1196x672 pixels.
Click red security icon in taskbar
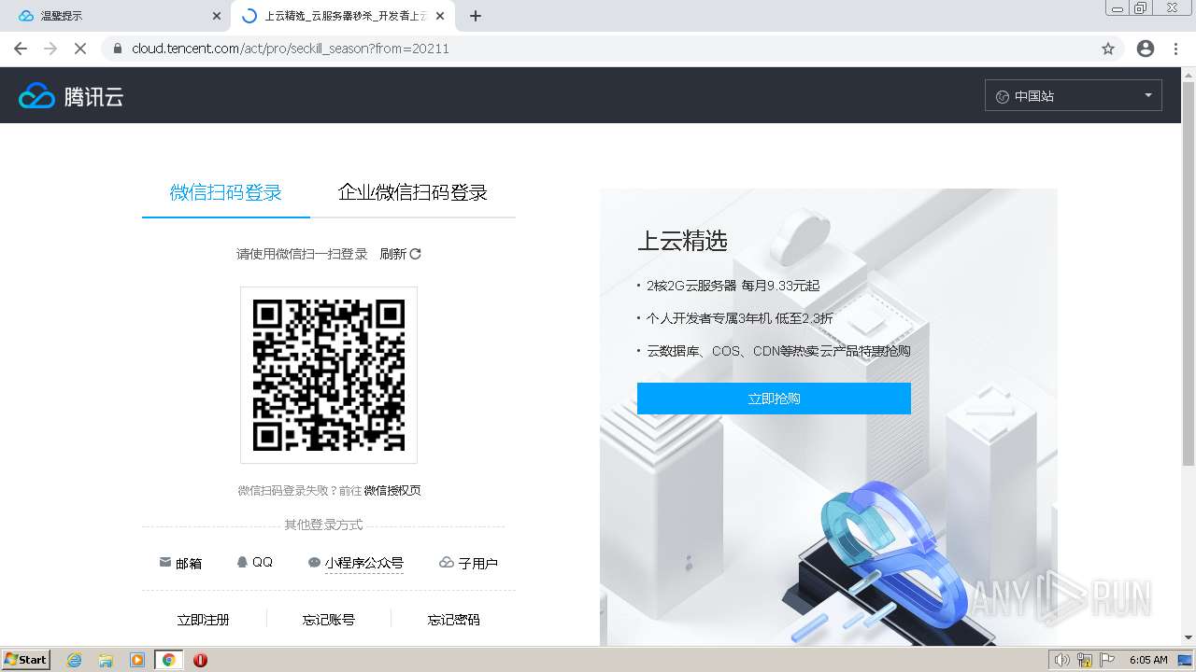pyautogui.click(x=200, y=660)
